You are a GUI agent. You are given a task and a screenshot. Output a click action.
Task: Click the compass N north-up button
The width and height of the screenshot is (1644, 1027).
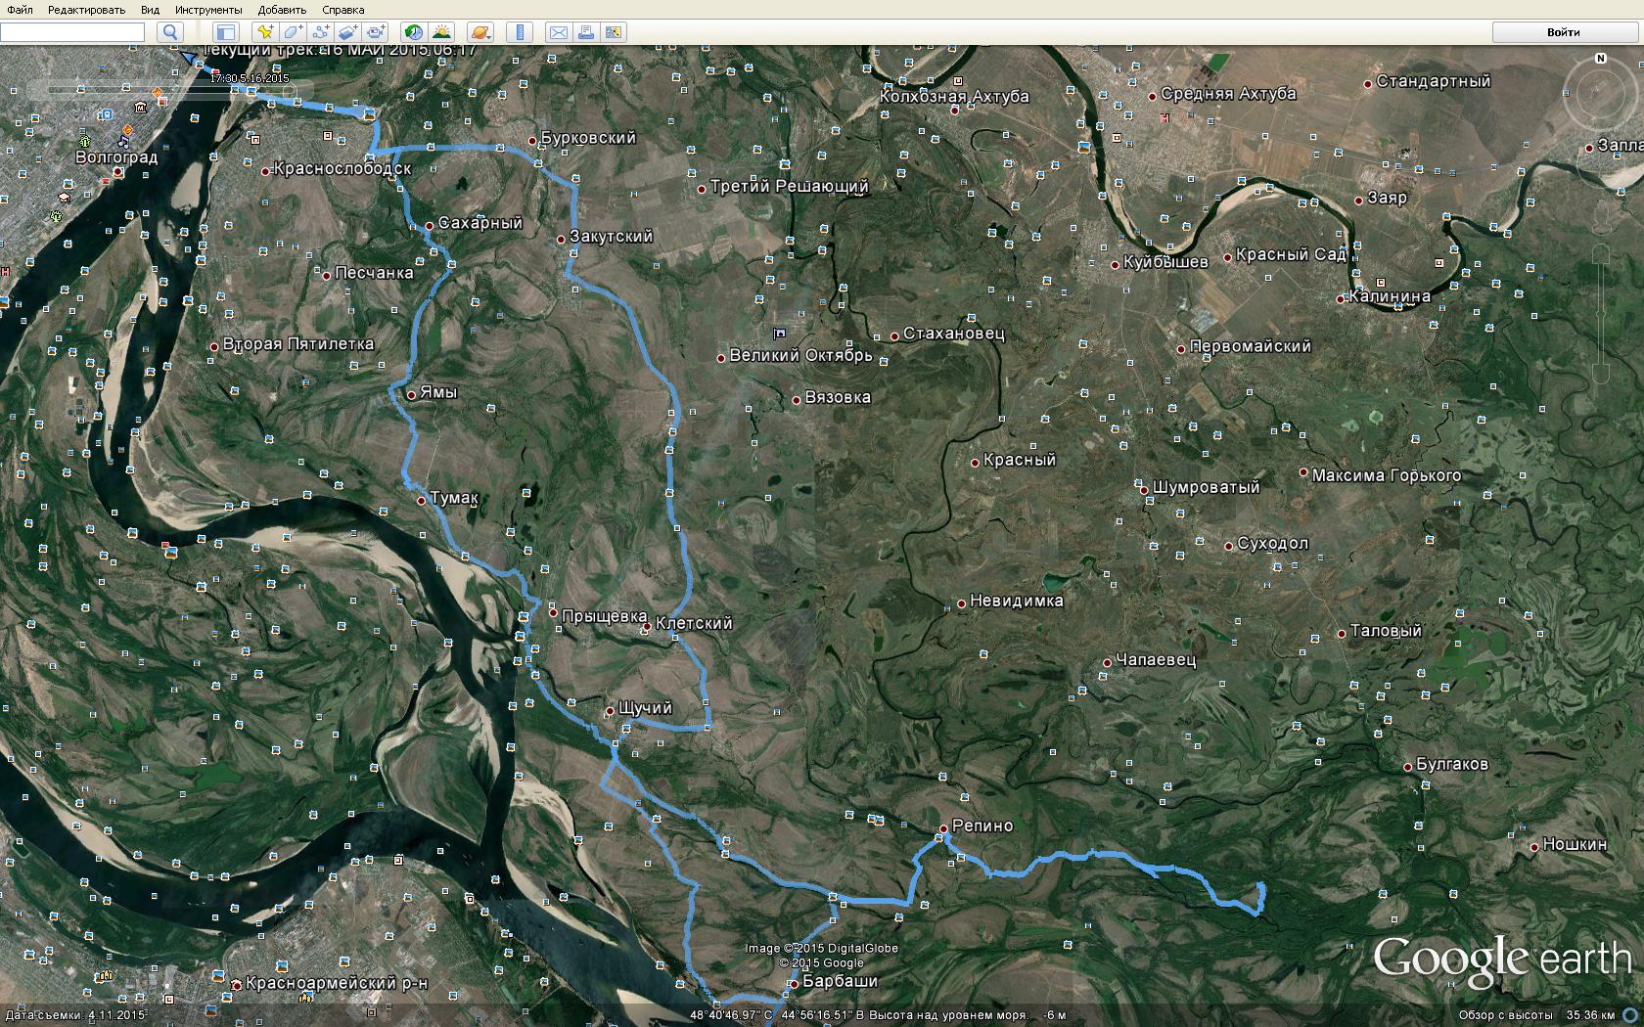tap(1601, 59)
